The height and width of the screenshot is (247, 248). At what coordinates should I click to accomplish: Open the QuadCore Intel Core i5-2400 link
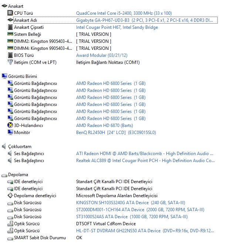[124, 13]
